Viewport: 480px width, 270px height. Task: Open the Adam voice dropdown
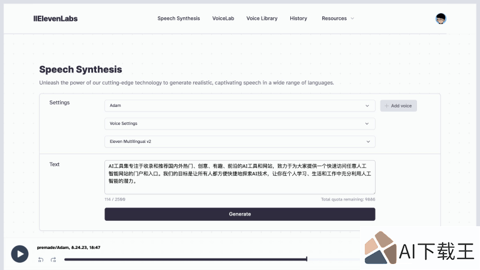coord(239,106)
